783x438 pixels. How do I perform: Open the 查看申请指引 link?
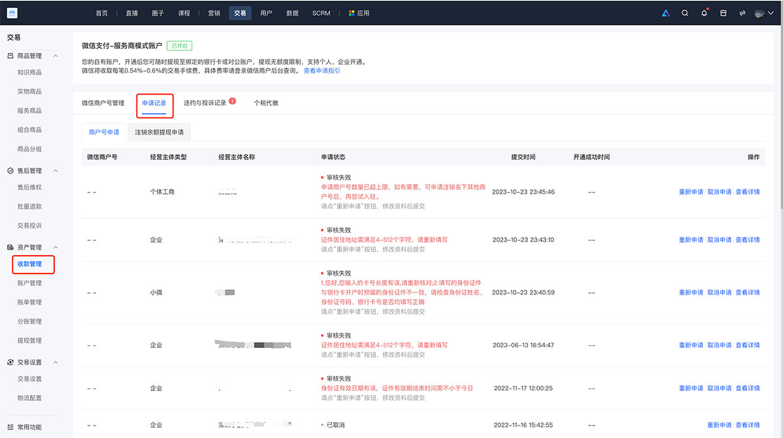click(x=322, y=70)
